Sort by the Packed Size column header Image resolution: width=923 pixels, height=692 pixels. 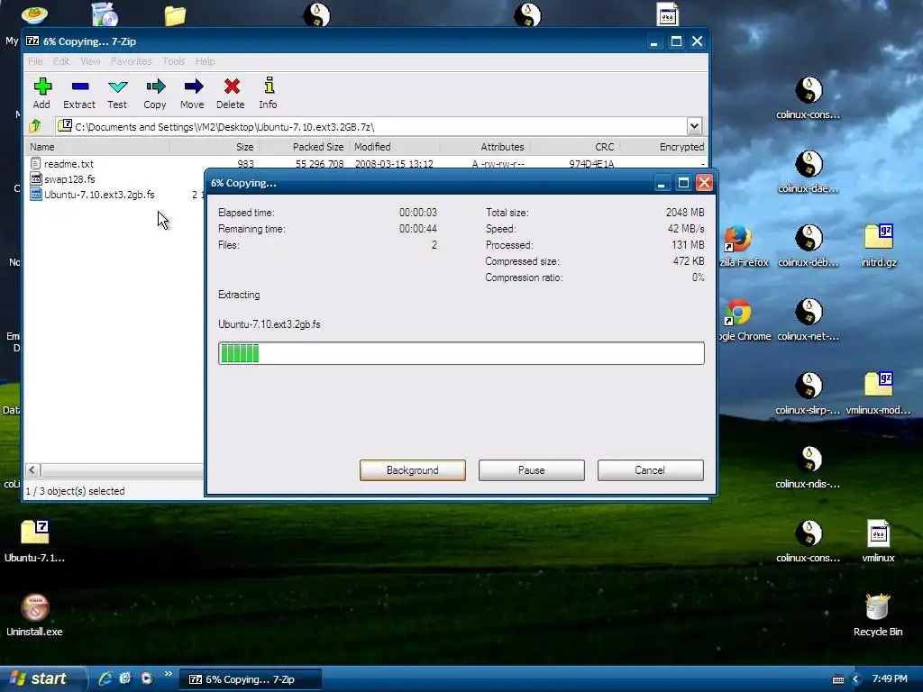pos(305,147)
